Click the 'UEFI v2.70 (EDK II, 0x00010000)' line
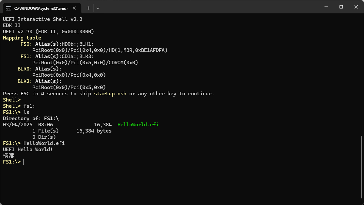The height and width of the screenshot is (205, 364). point(49,32)
